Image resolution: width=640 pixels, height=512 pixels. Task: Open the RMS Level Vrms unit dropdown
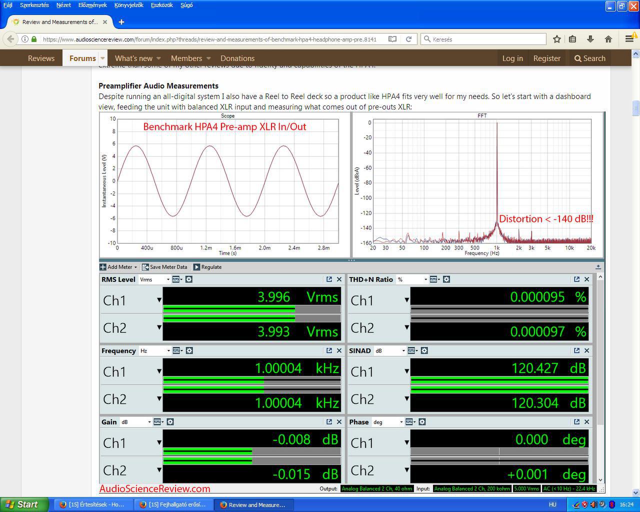pos(154,279)
